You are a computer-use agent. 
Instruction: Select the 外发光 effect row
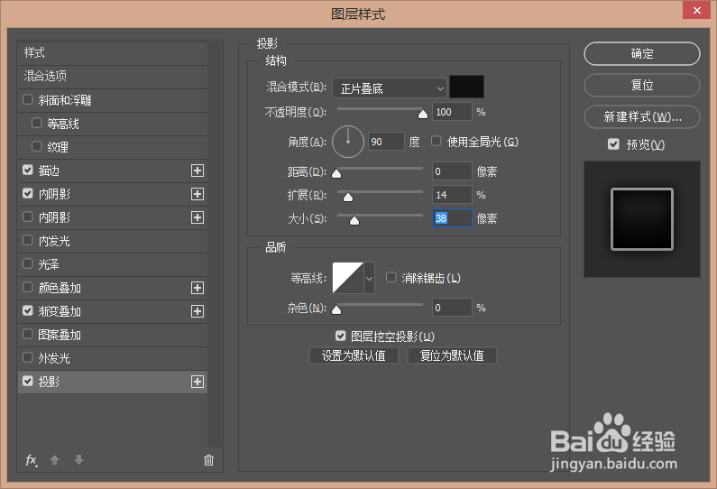[113, 358]
